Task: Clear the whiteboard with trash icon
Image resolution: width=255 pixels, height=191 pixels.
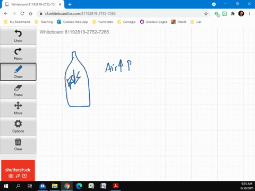Action: 18,144
